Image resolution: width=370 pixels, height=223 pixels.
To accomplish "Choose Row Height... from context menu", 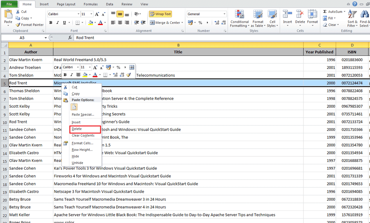I will (x=82, y=150).
